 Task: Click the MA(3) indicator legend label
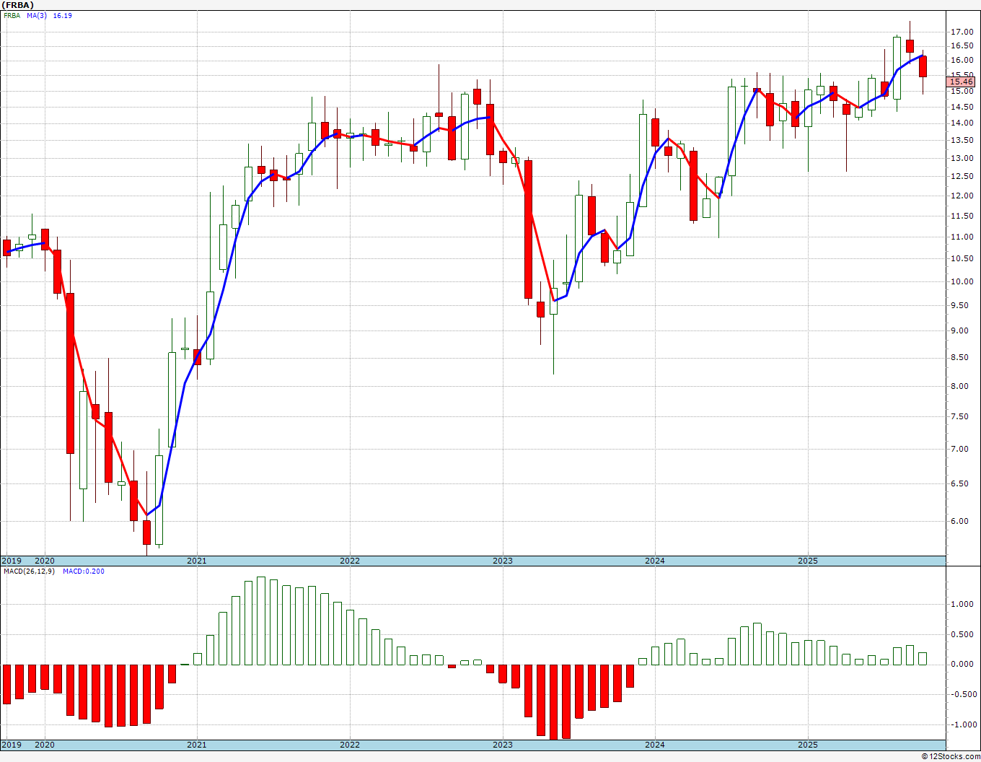tap(37, 15)
